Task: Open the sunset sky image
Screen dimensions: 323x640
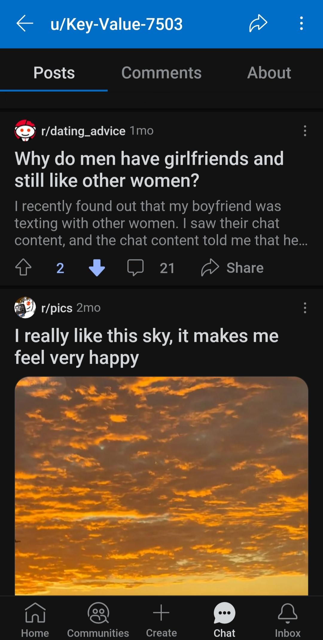Action: pyautogui.click(x=161, y=485)
